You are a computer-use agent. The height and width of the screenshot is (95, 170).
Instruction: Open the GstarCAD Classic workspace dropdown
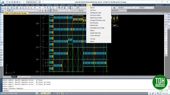point(40,2)
